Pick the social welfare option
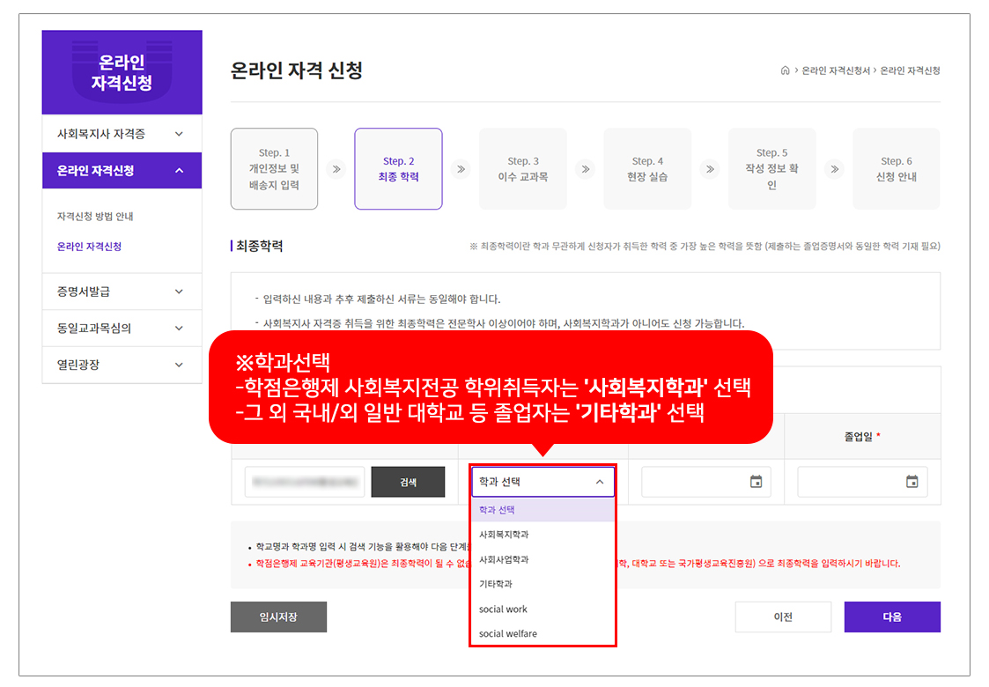 tap(508, 634)
